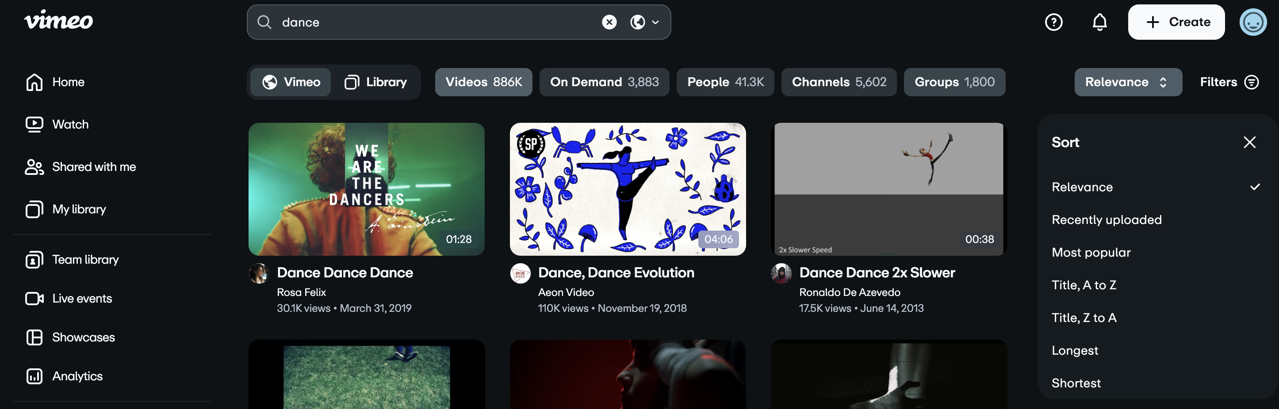Viewport: 1279px width, 409px height.
Task: Open the Vimeo home logo
Action: tap(58, 21)
